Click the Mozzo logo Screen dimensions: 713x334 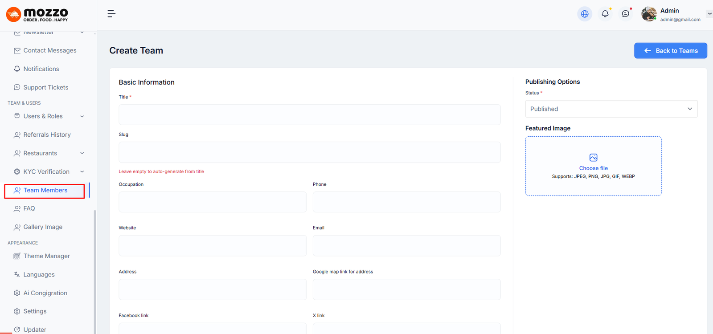coord(37,14)
